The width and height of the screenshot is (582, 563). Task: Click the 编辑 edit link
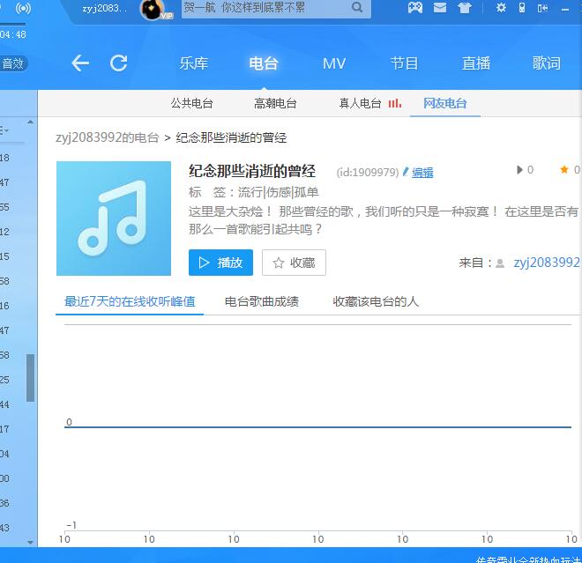[422, 173]
